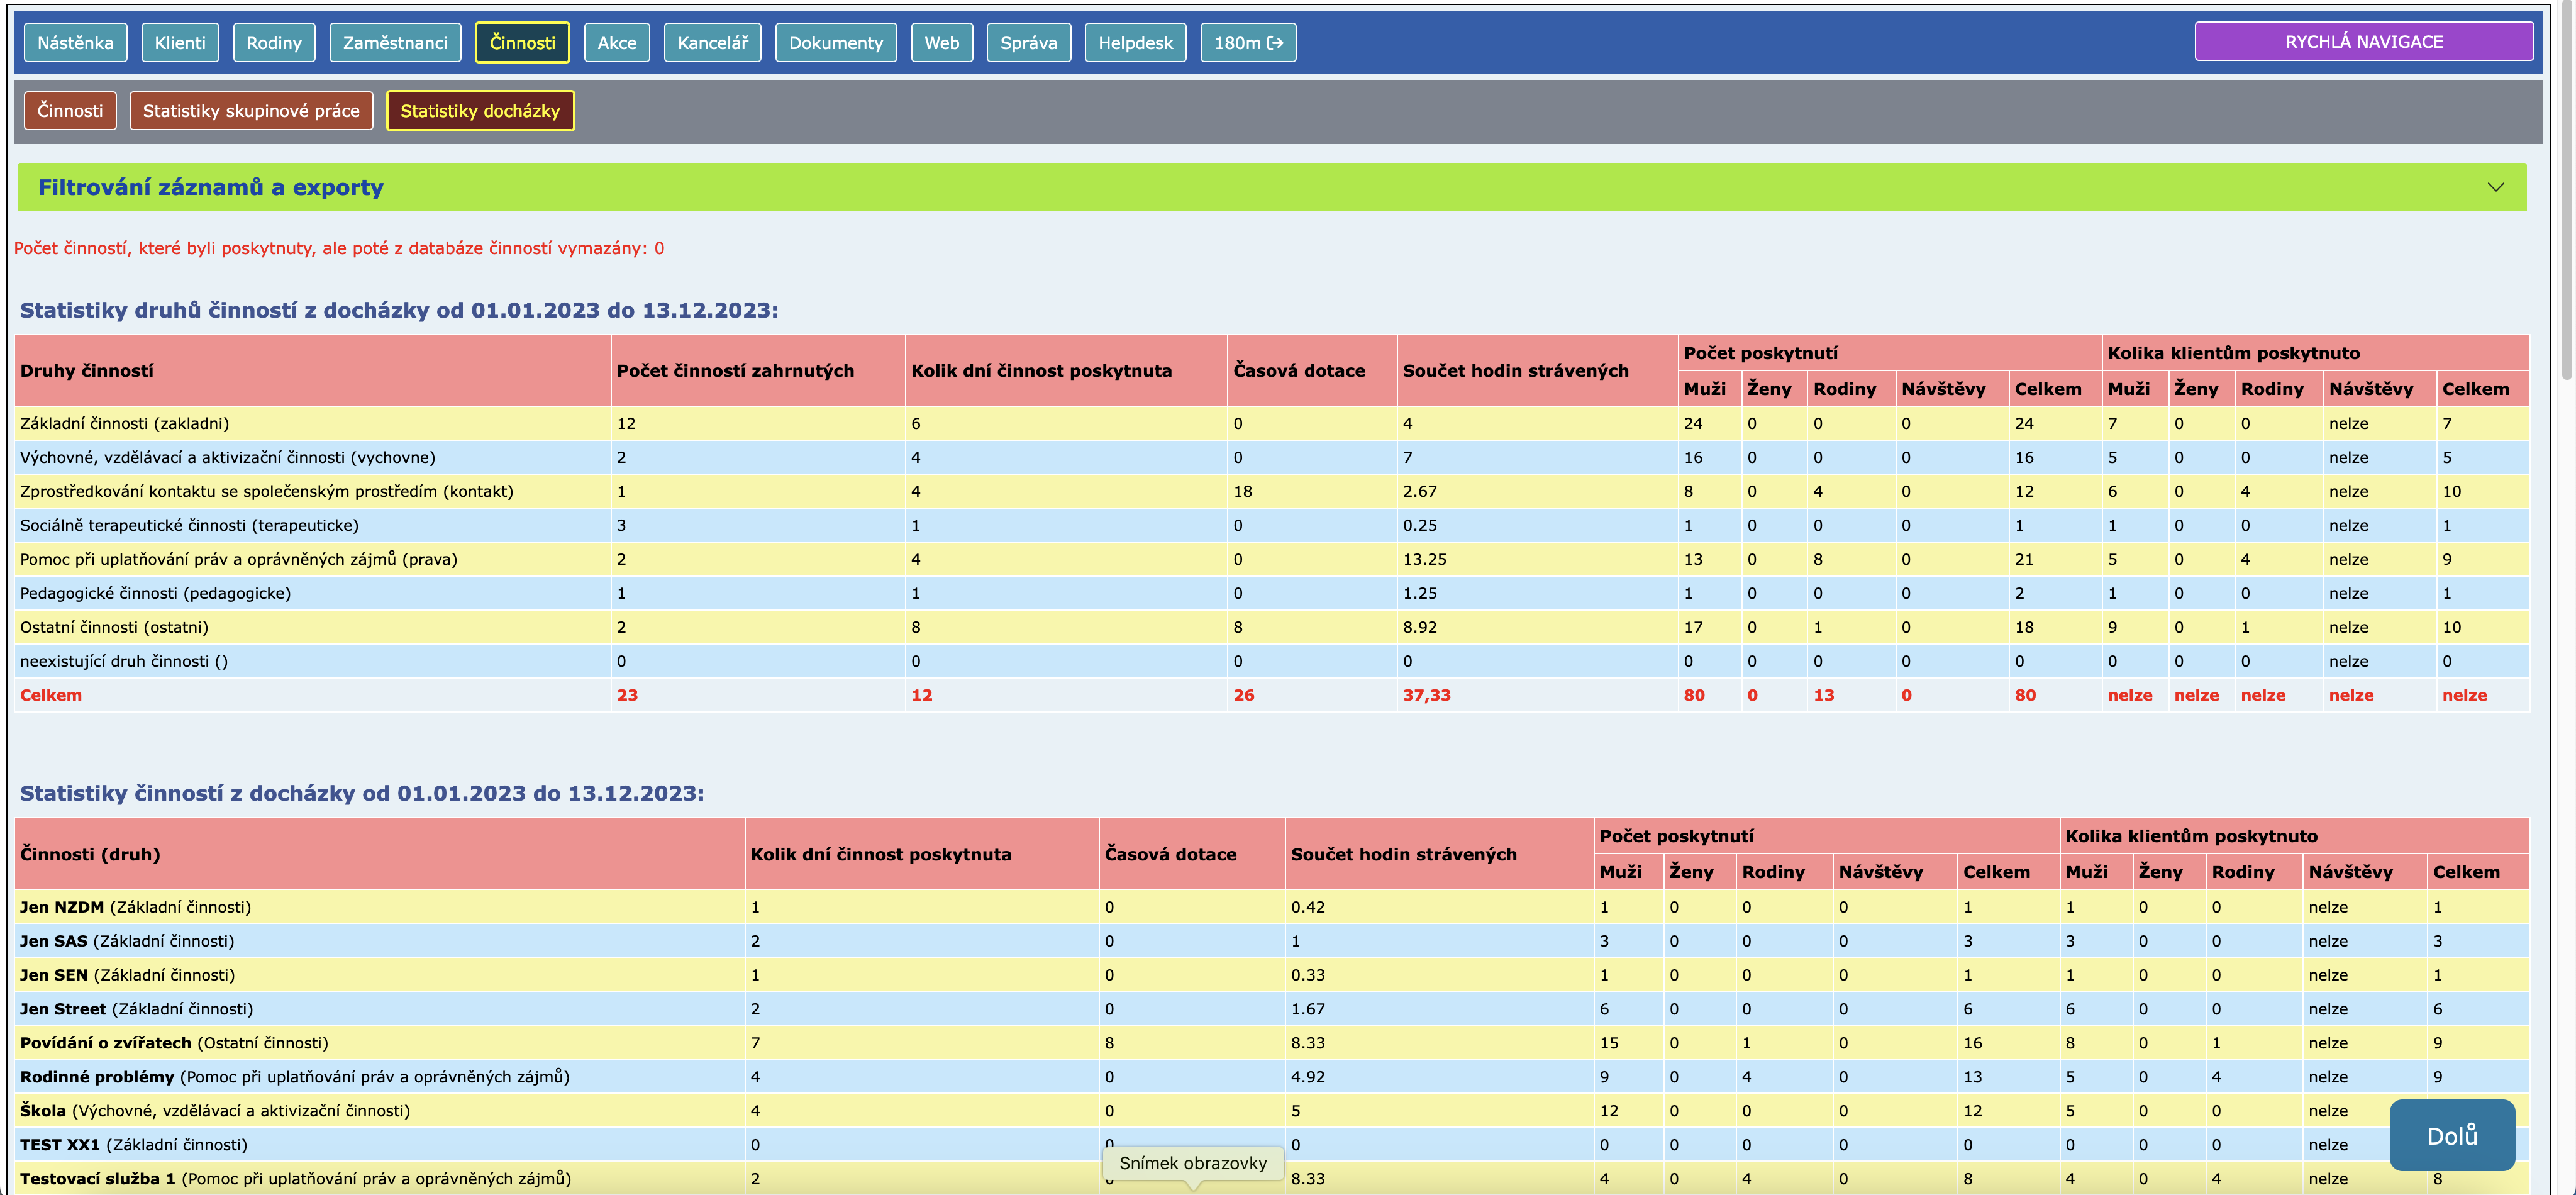Select Statistiky docházky tab
The image size is (2576, 1195).
(x=480, y=111)
